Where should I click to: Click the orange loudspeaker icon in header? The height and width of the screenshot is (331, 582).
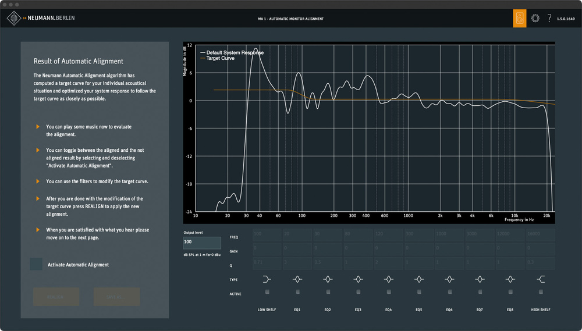coord(520,19)
